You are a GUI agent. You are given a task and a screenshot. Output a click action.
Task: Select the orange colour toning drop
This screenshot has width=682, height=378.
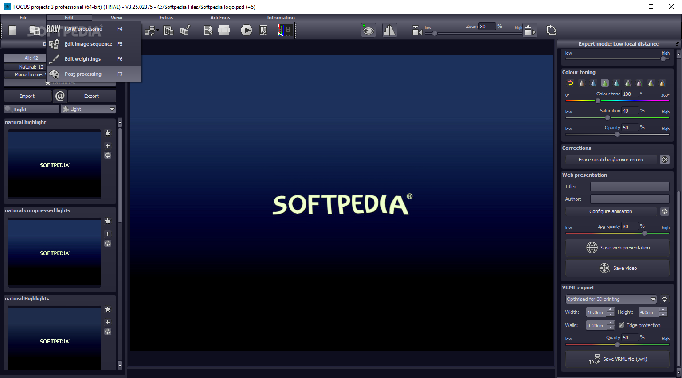click(x=662, y=83)
